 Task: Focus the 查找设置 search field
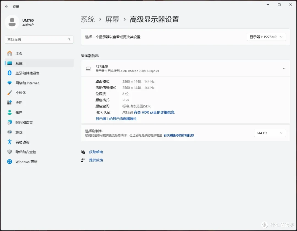click(x=39, y=39)
